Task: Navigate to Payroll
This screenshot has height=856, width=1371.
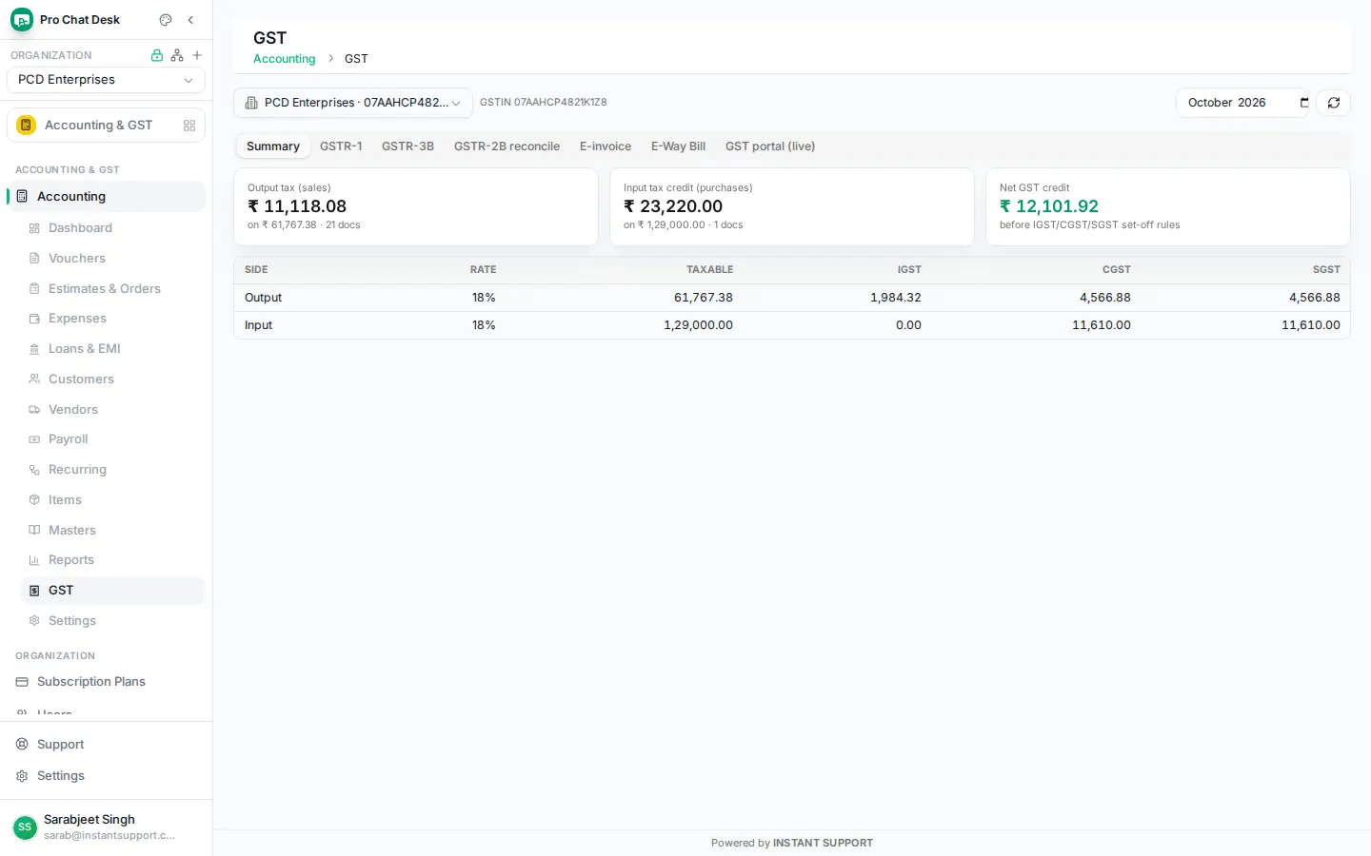Action: [x=112, y=439]
